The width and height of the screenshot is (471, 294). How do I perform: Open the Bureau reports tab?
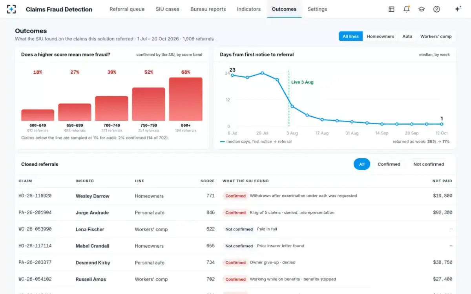coord(208,9)
